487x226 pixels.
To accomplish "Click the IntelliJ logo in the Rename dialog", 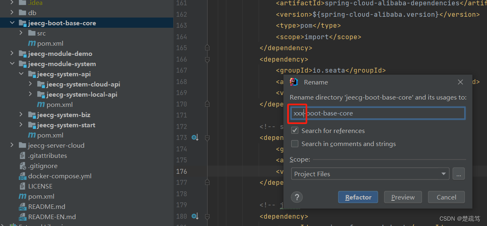I will pyautogui.click(x=294, y=82).
